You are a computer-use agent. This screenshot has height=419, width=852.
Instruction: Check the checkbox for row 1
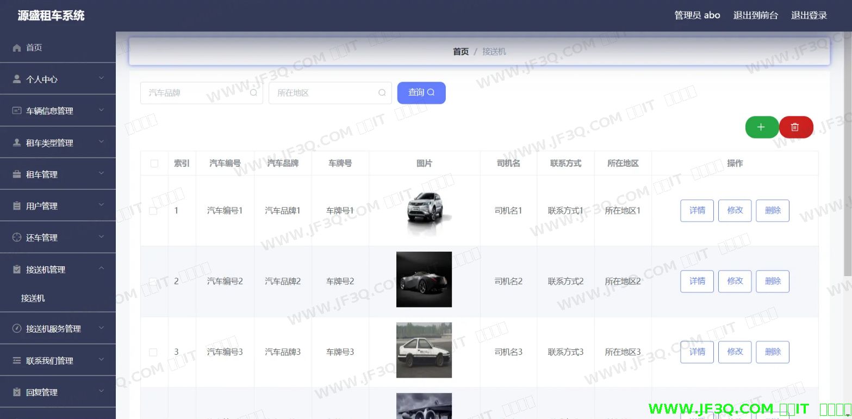[153, 211]
